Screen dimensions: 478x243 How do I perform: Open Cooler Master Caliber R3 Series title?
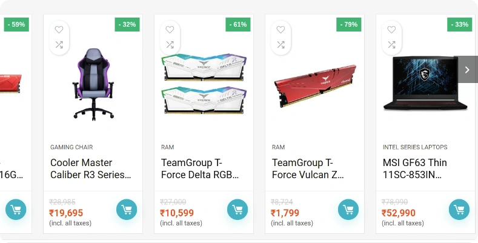point(90,169)
